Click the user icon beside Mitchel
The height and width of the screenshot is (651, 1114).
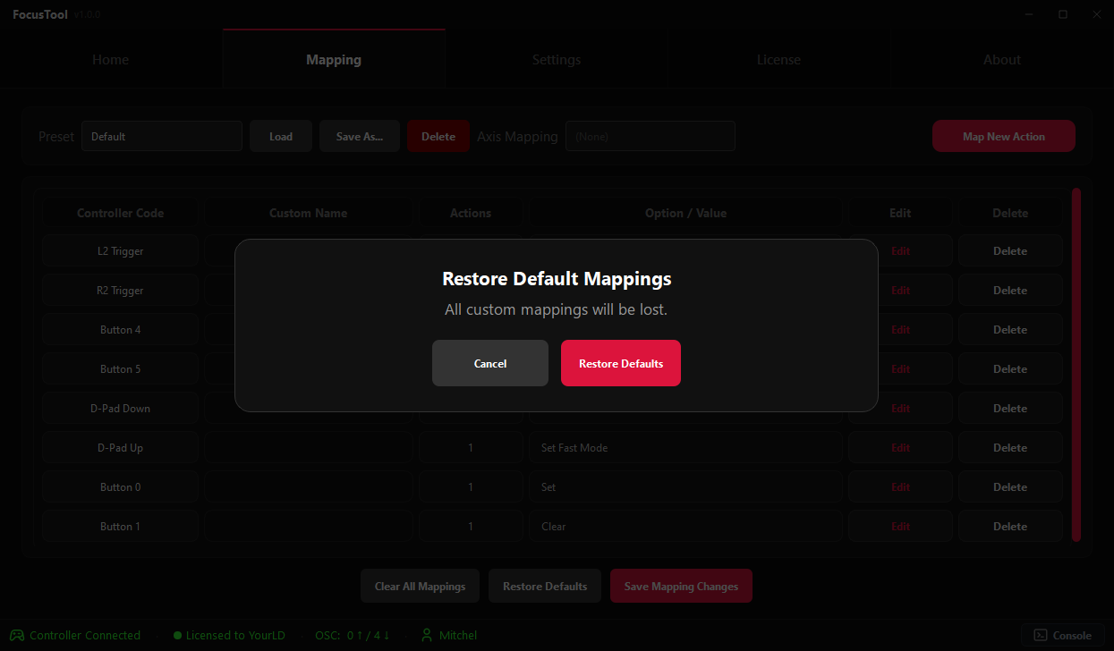pyautogui.click(x=427, y=635)
